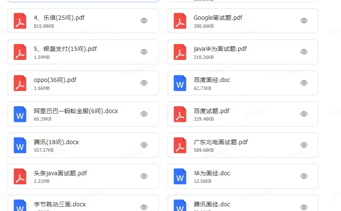Screen dimensions: 341x211
Task: Click the PDF icon for Google笔试题.pdf
Action: point(180,21)
